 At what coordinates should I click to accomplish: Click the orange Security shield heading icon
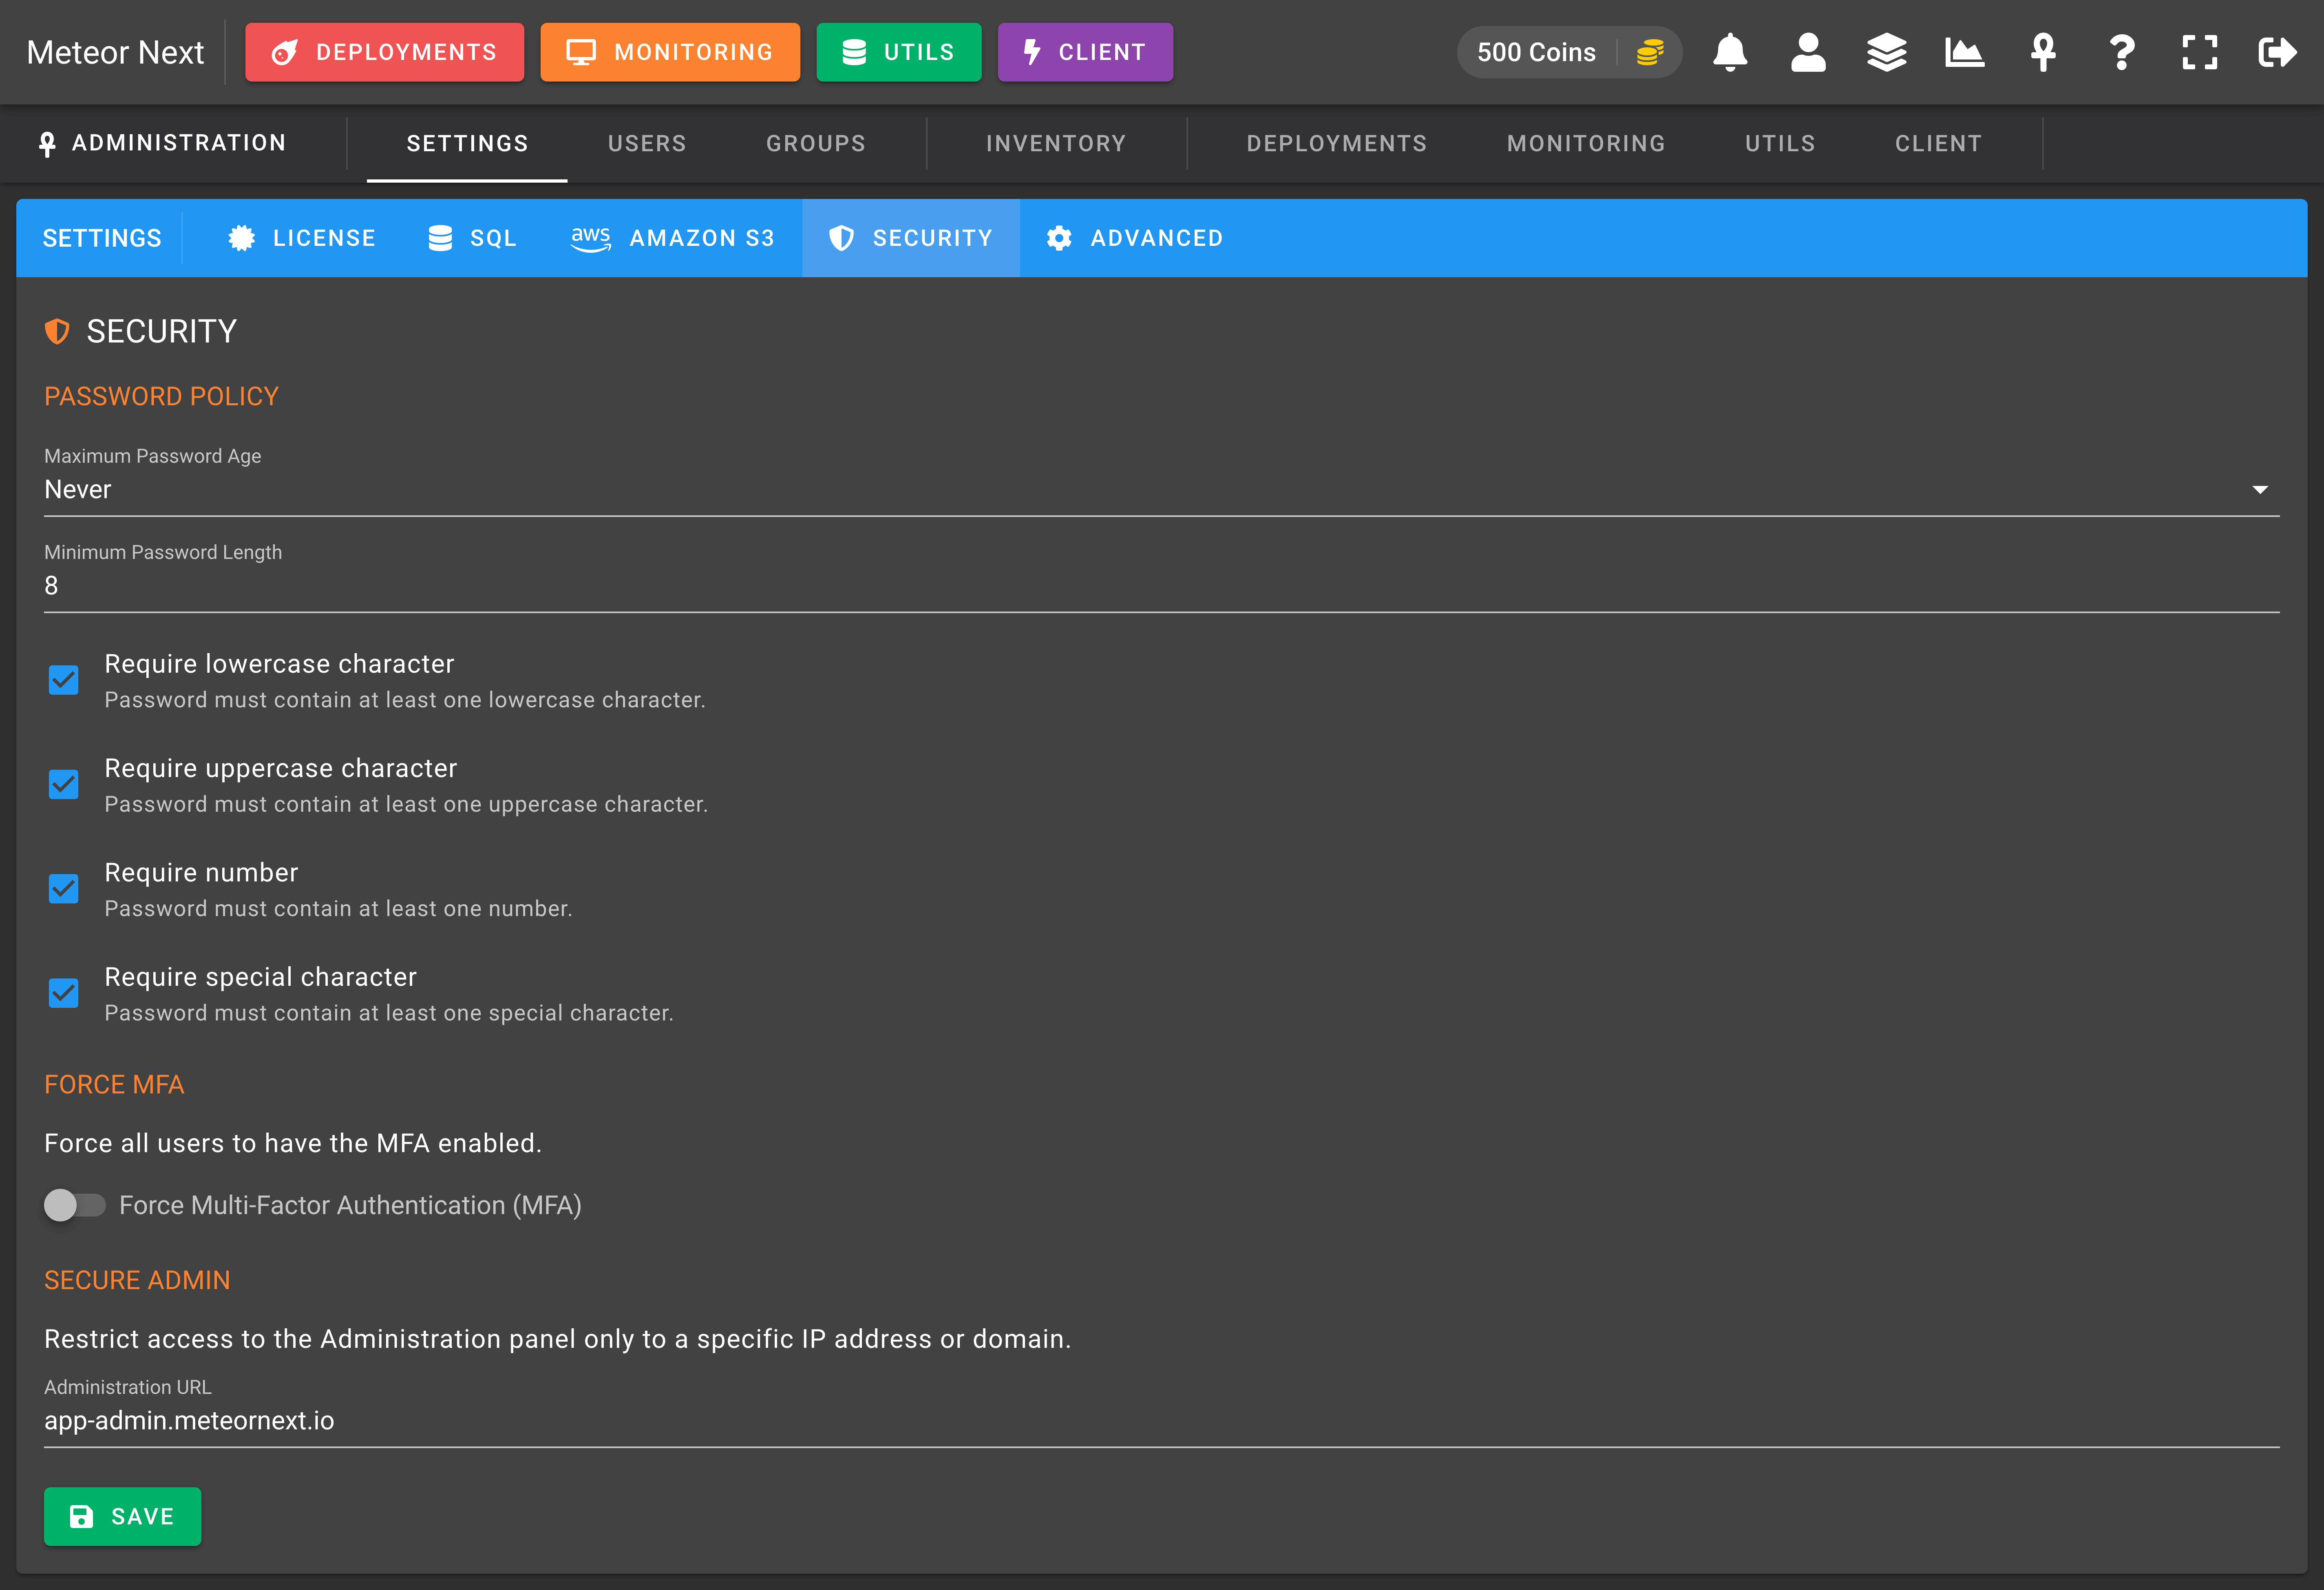[57, 331]
